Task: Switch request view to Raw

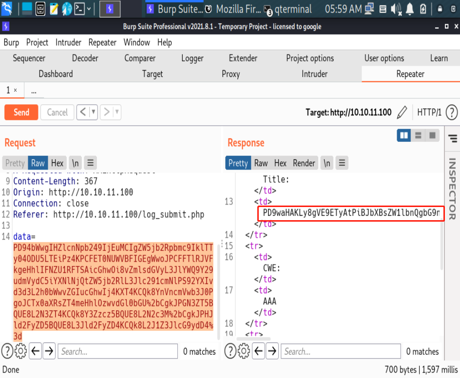Action: [38, 163]
